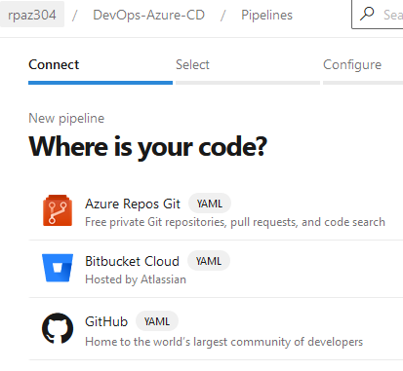Go to the Pipelines breadcrumb
403x371 pixels.
(x=266, y=15)
